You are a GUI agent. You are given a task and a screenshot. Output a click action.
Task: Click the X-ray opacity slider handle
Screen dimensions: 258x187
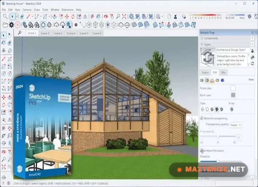(218, 136)
